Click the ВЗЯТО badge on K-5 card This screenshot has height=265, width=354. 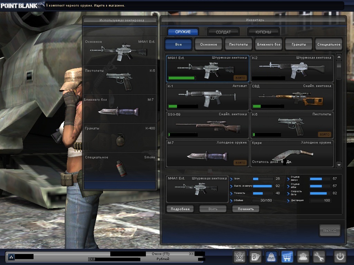pyautogui.click(x=324, y=134)
